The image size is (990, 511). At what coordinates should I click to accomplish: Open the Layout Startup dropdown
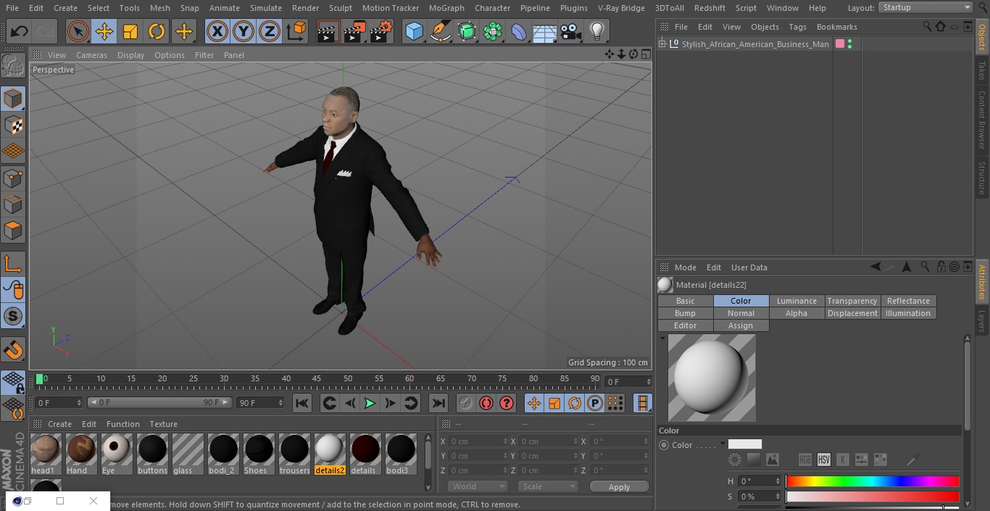click(926, 7)
